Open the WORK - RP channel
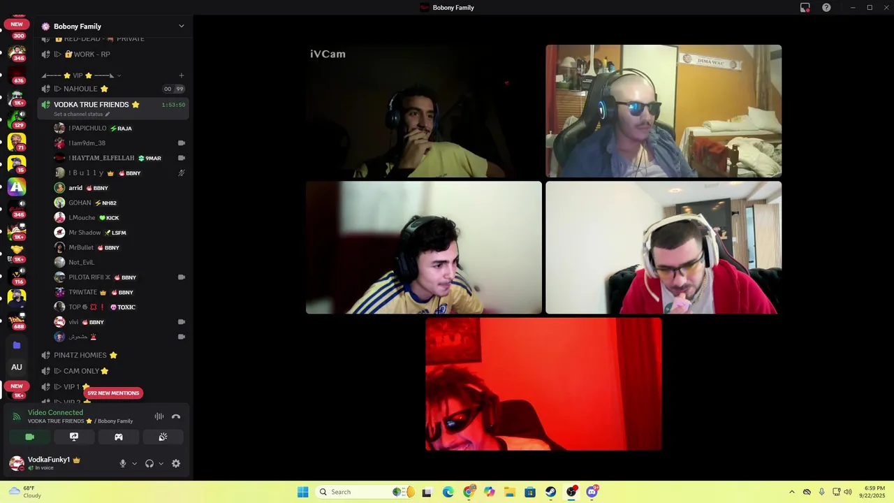 click(x=113, y=54)
